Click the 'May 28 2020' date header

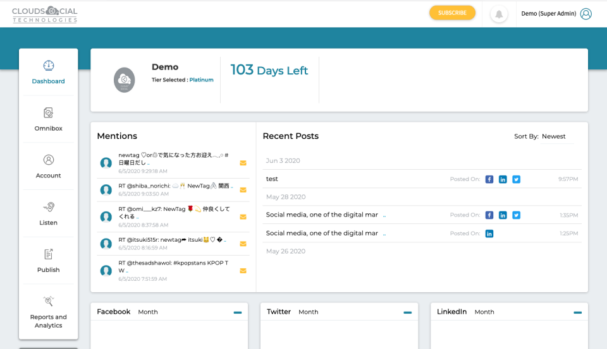pyautogui.click(x=286, y=197)
